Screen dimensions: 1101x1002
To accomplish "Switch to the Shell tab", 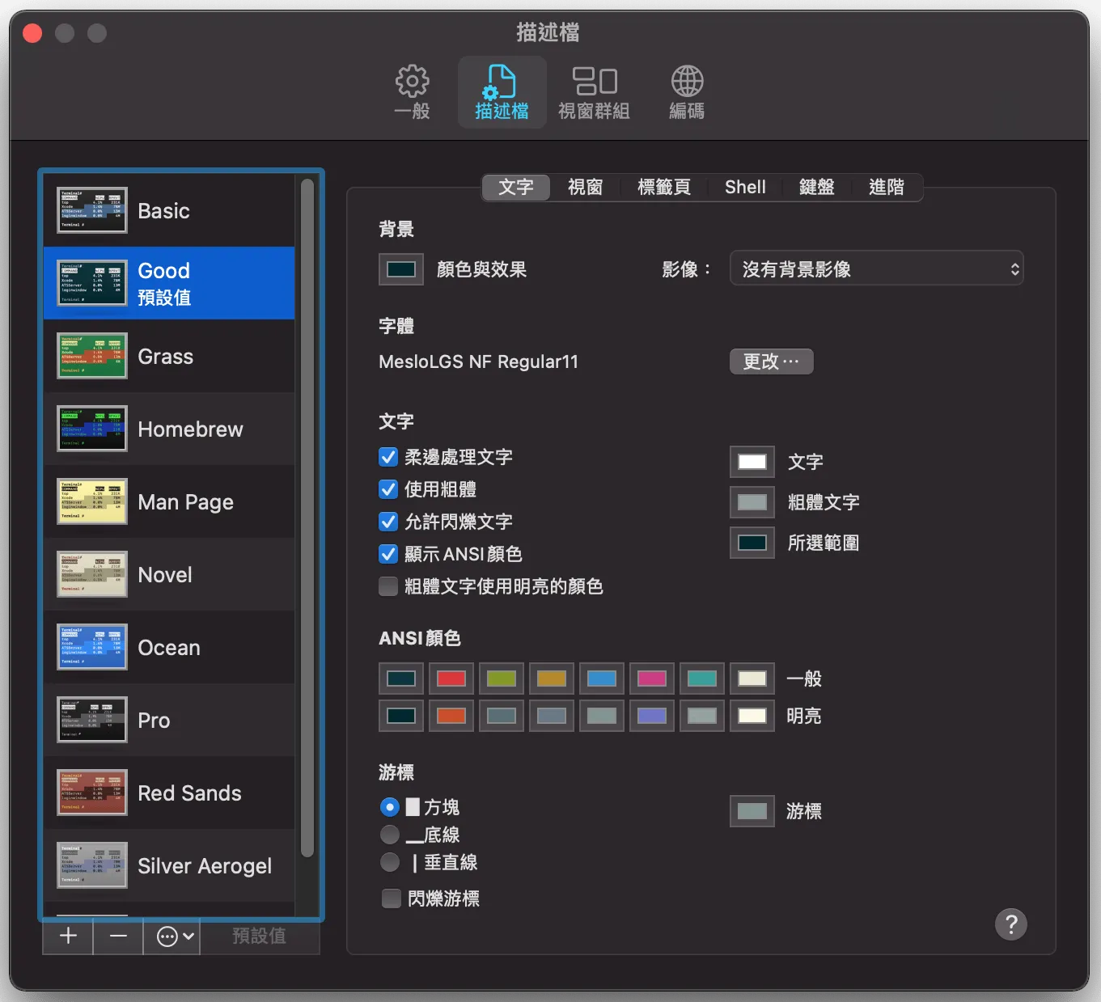I will click(x=744, y=187).
